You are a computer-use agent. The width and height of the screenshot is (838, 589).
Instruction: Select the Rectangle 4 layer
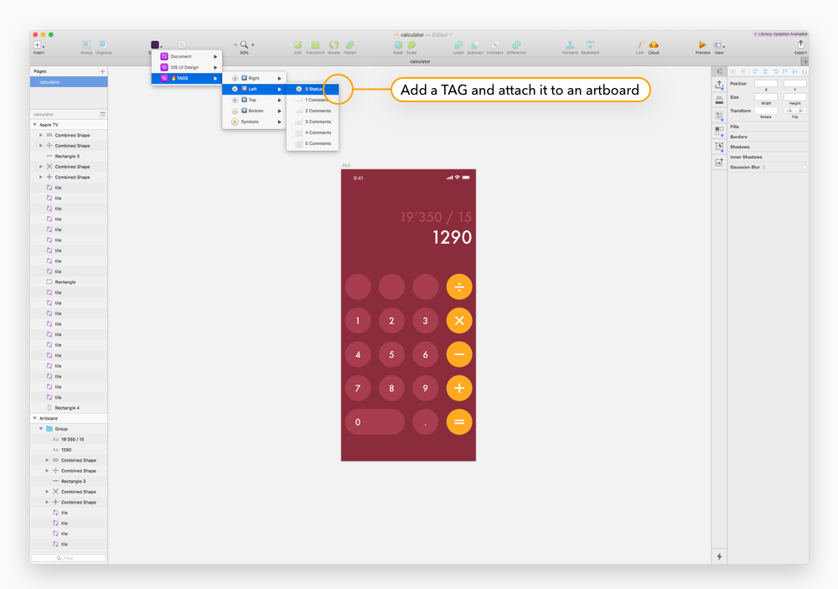[x=69, y=408]
